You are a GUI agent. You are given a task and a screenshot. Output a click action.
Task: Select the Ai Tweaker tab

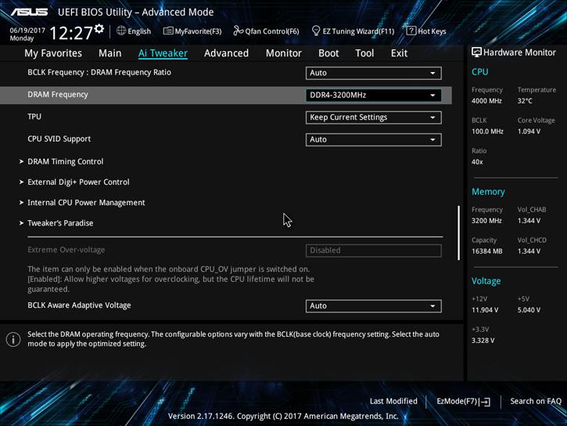(x=163, y=53)
